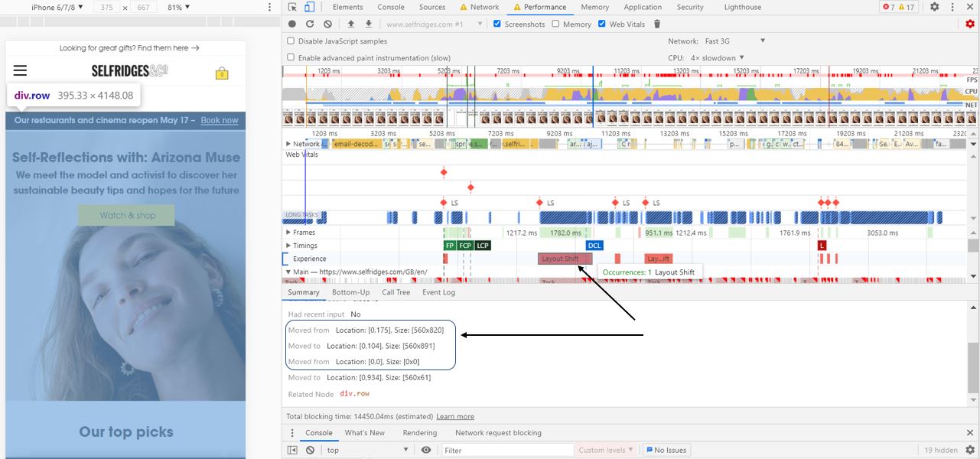Toggle the device toolbar icon
980x459 pixels.
pos(309,7)
